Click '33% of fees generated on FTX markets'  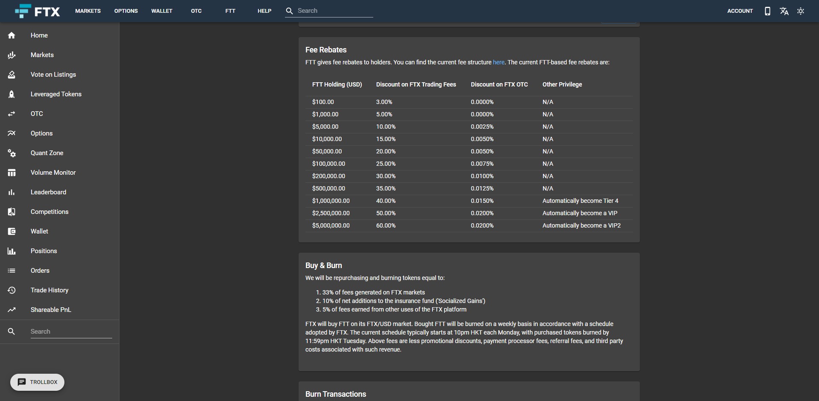coord(374,292)
